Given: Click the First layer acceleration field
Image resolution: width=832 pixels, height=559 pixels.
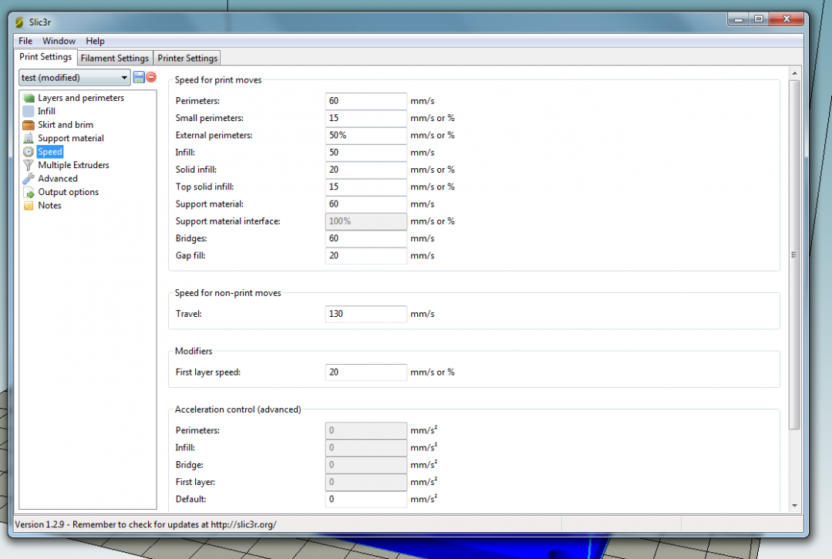Looking at the screenshot, I should [366, 482].
